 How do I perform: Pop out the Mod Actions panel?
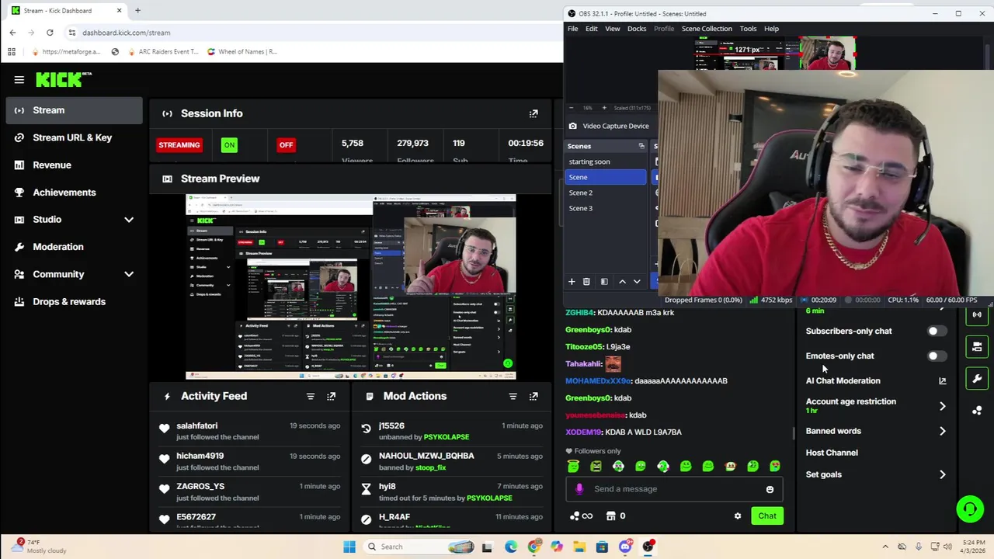(533, 396)
